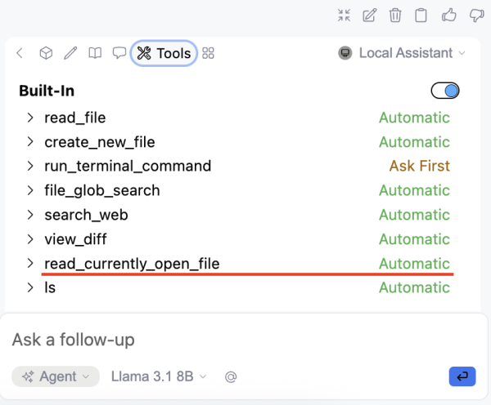Viewport: 491px width, 405px height.
Task: Toggle search_web Automatic policy
Action: point(414,215)
